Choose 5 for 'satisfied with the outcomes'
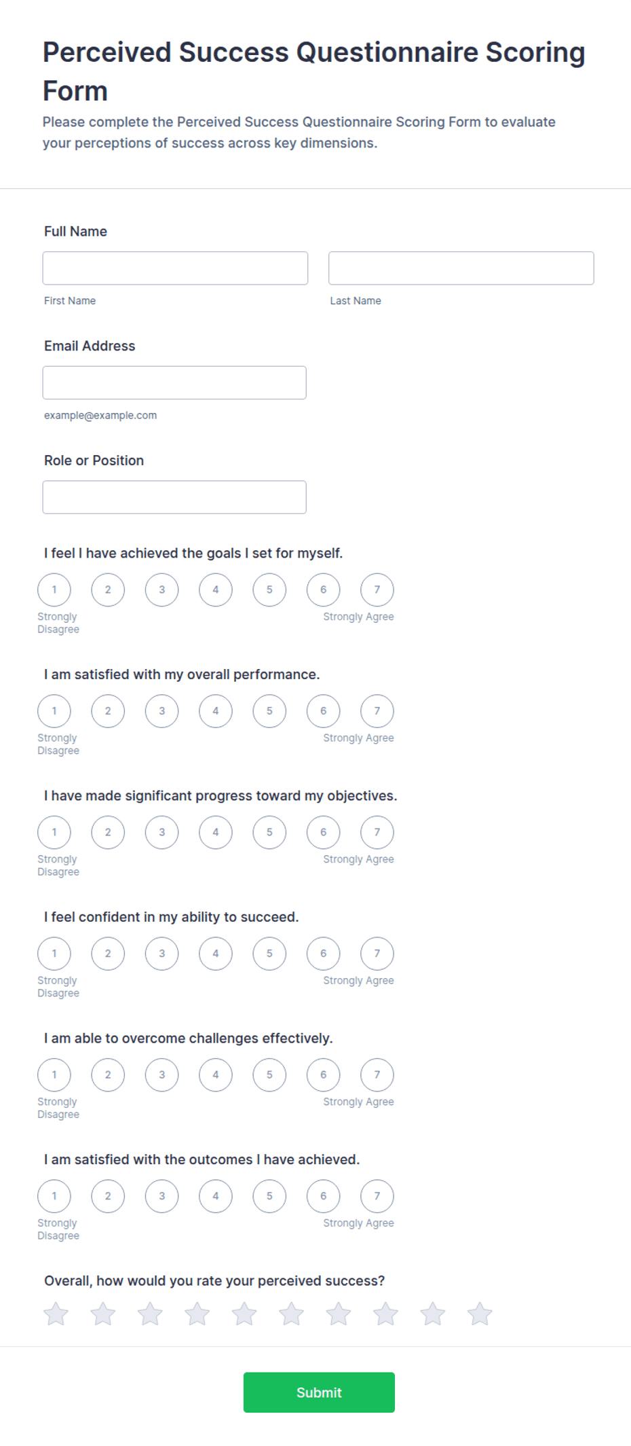Image resolution: width=631 pixels, height=1446 pixels. coord(269,1196)
